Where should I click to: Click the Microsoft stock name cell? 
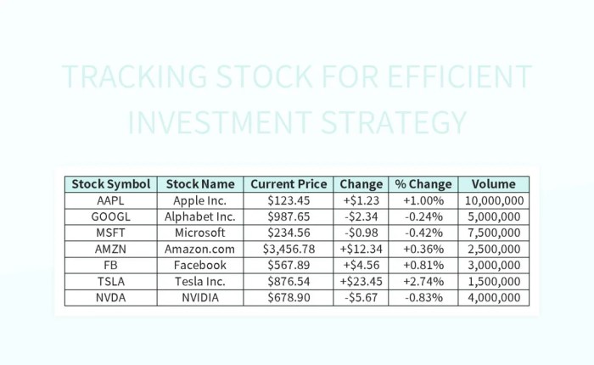click(x=200, y=233)
